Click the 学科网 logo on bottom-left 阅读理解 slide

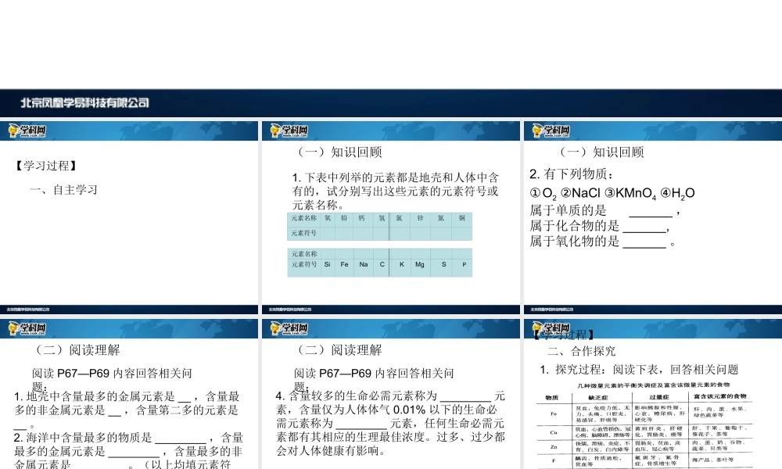click(x=26, y=328)
